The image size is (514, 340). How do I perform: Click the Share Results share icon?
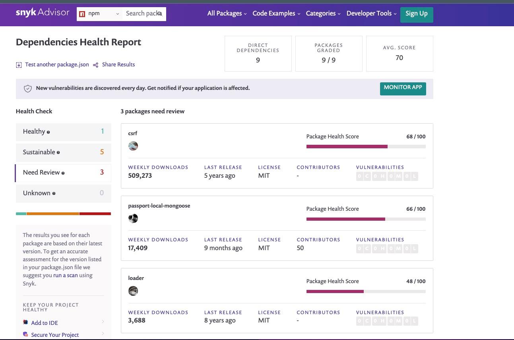(96, 65)
